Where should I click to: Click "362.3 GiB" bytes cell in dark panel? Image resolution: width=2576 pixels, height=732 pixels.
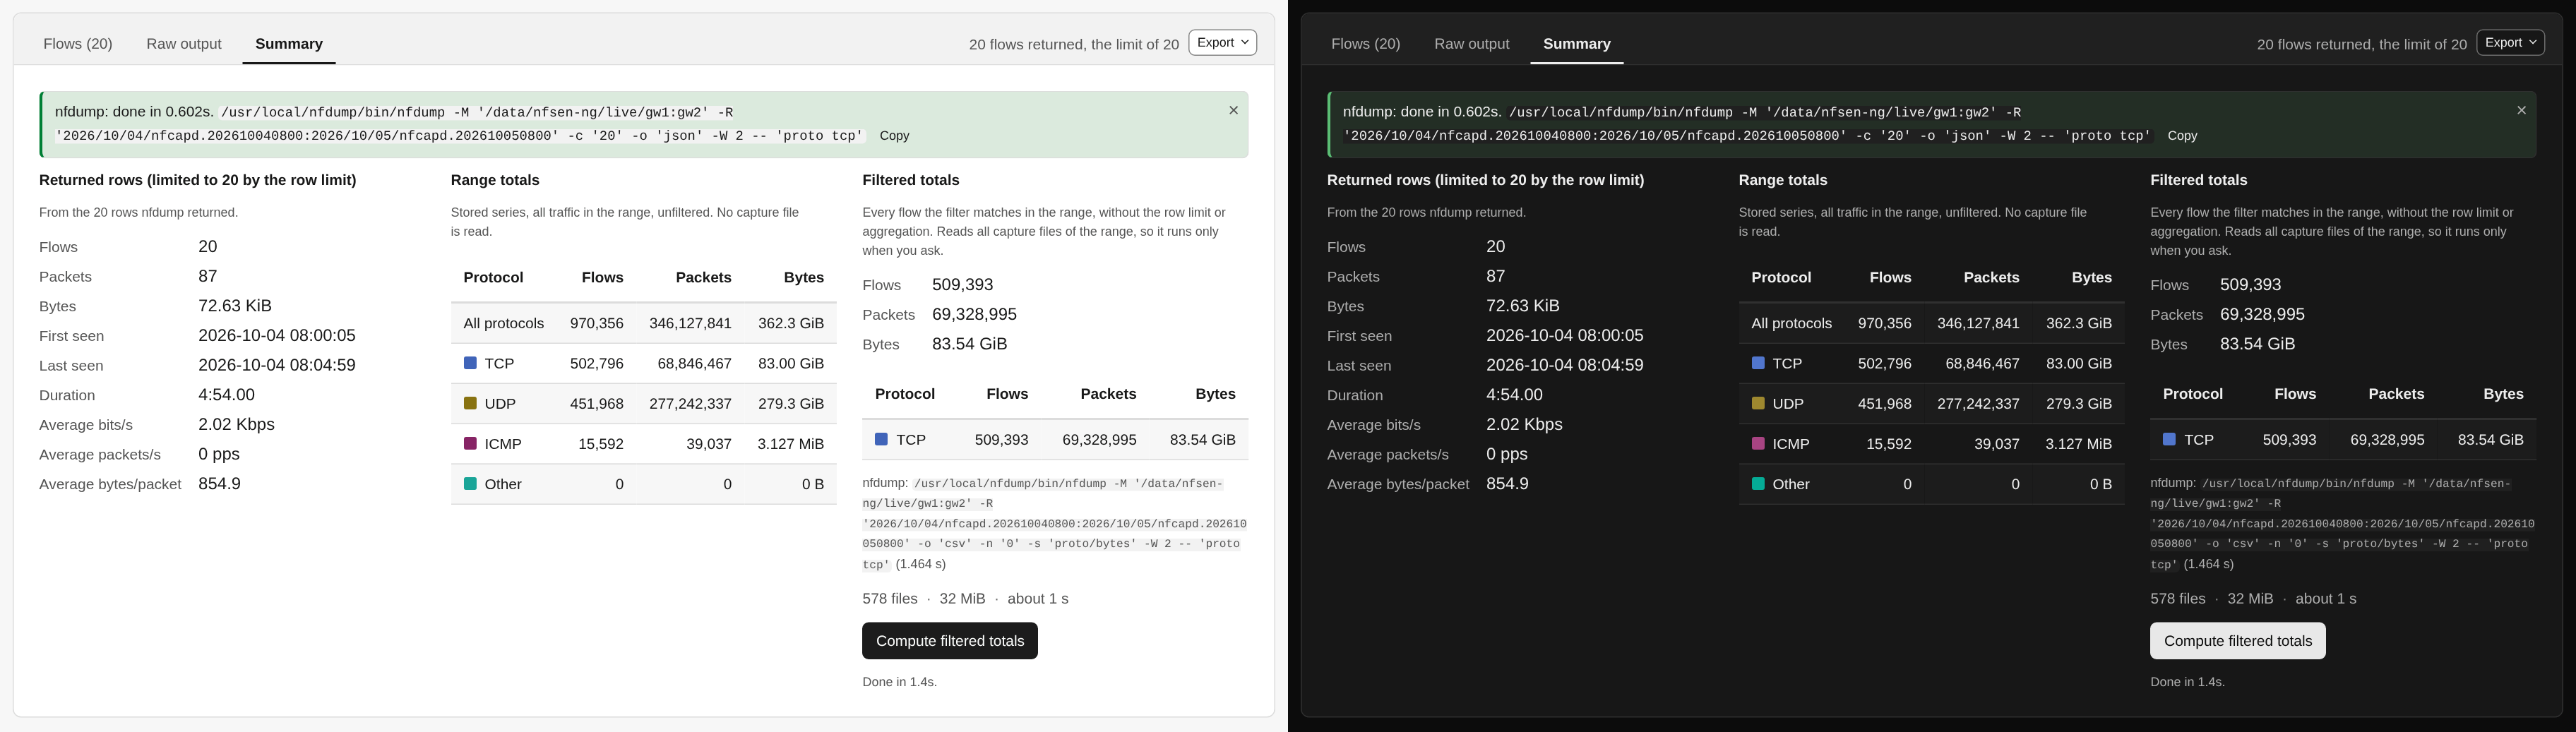point(2079,323)
